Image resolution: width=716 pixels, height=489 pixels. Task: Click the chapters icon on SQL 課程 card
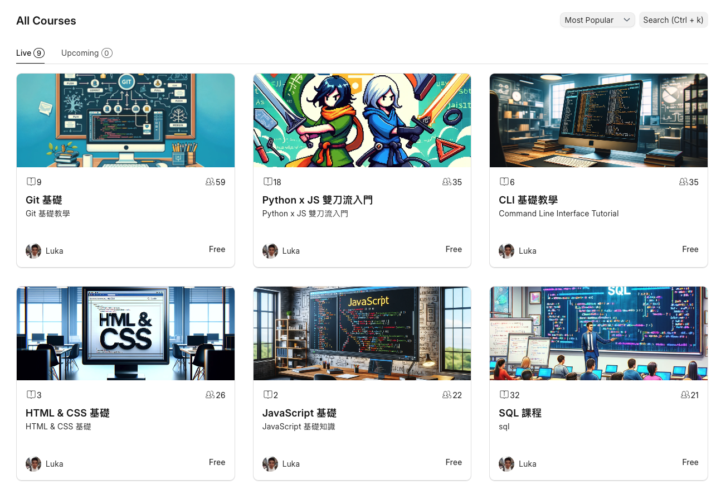(x=503, y=395)
